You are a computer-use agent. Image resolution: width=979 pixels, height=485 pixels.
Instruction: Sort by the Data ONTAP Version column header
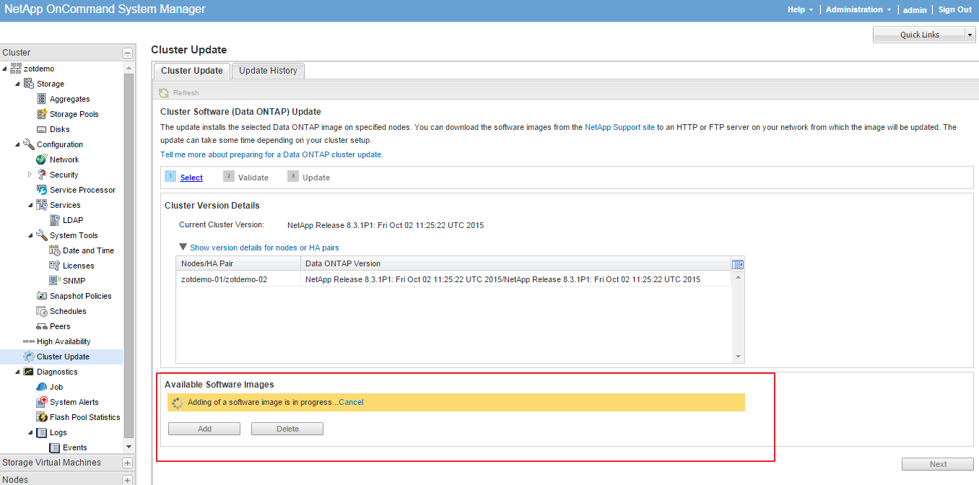pyautogui.click(x=515, y=263)
